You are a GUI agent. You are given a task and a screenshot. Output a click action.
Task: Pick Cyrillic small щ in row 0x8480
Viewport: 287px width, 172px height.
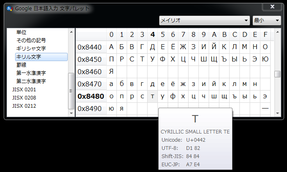224,96
